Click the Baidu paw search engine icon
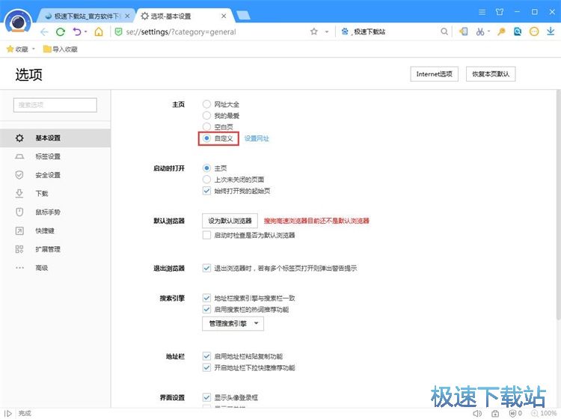The image size is (561, 419). [345, 31]
